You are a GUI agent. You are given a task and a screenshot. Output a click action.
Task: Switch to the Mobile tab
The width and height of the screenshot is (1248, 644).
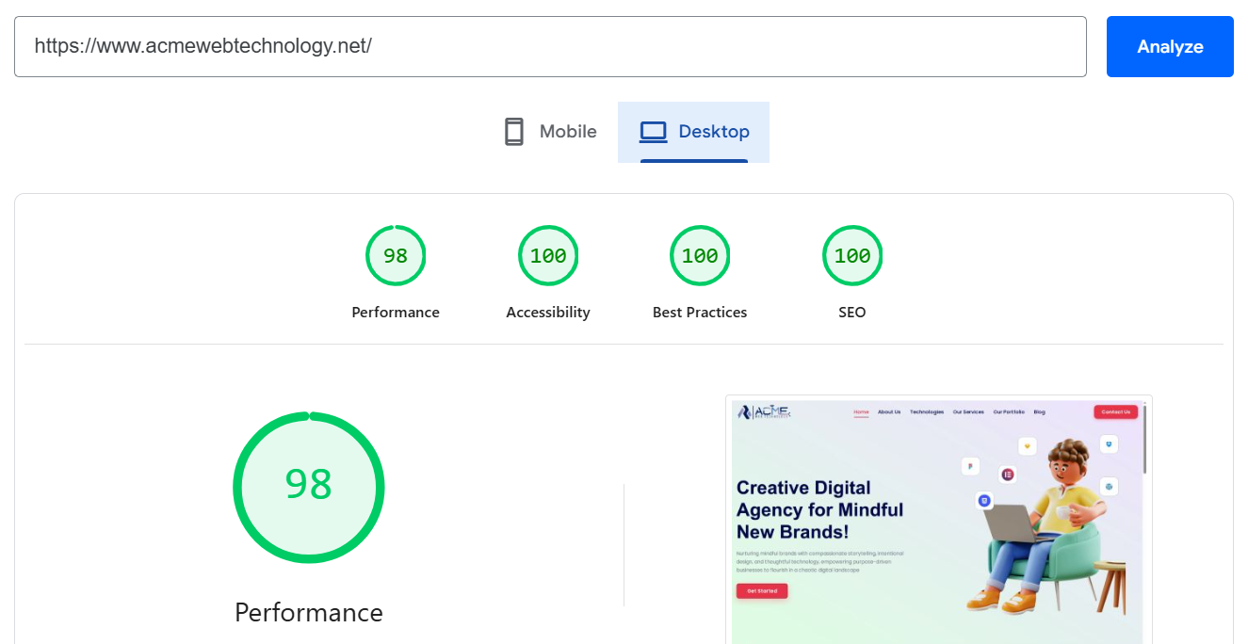tap(549, 131)
